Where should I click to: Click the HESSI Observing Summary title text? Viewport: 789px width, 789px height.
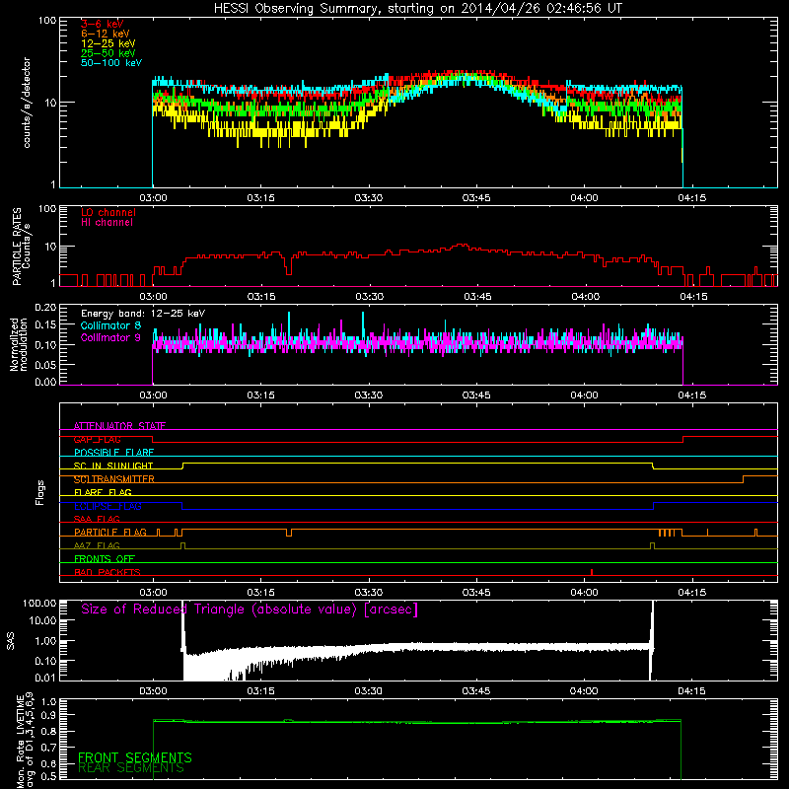click(x=418, y=9)
